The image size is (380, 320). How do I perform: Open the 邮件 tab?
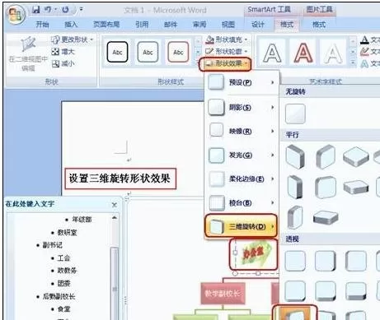click(171, 25)
